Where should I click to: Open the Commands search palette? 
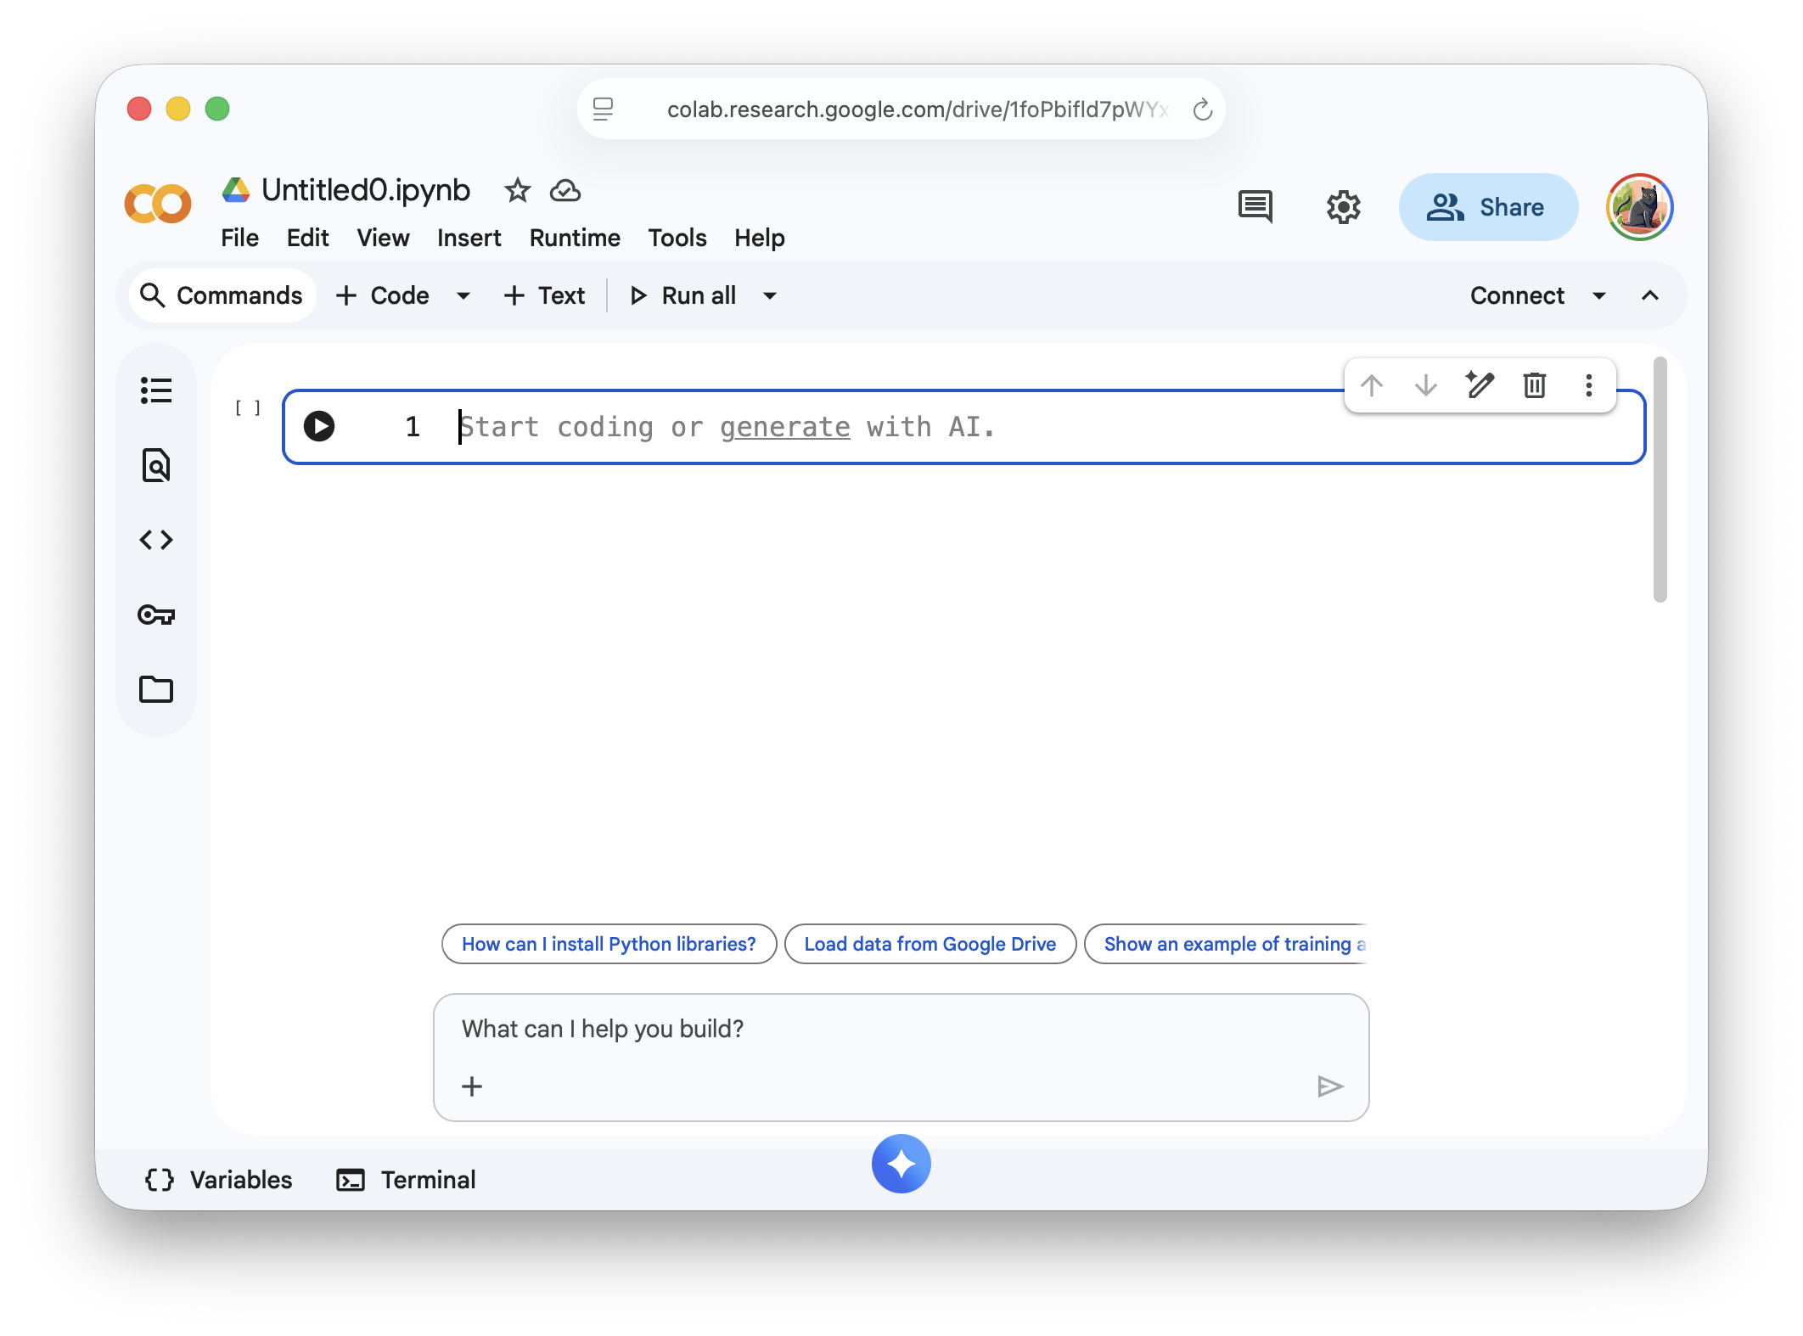(x=222, y=295)
